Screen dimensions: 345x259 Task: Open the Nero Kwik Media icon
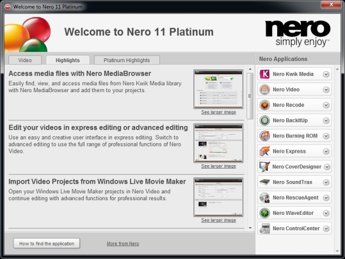(265, 74)
